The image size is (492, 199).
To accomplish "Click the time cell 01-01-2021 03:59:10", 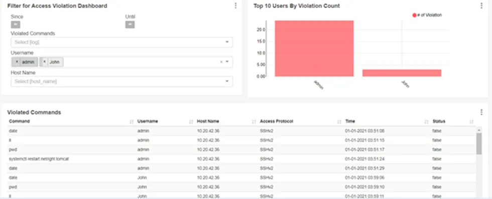I will point(364,187).
